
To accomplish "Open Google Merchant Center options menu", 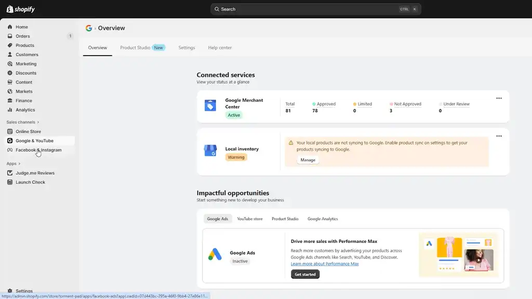I will [x=499, y=98].
